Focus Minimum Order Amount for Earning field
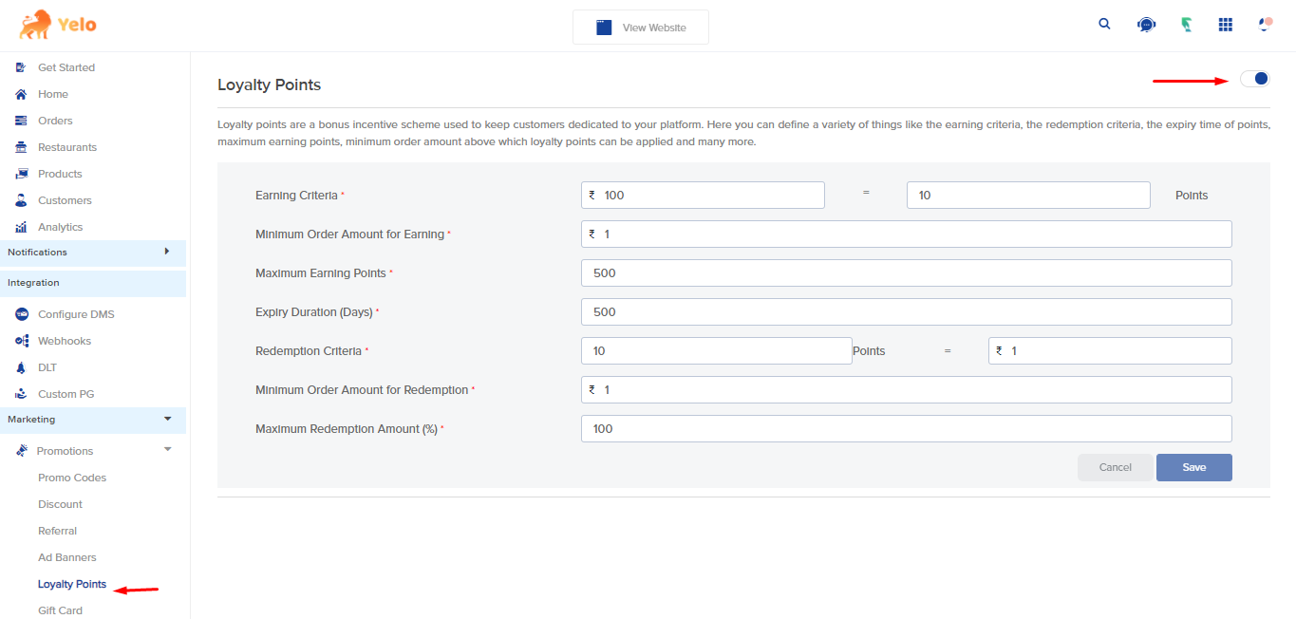1296x619 pixels. click(907, 234)
